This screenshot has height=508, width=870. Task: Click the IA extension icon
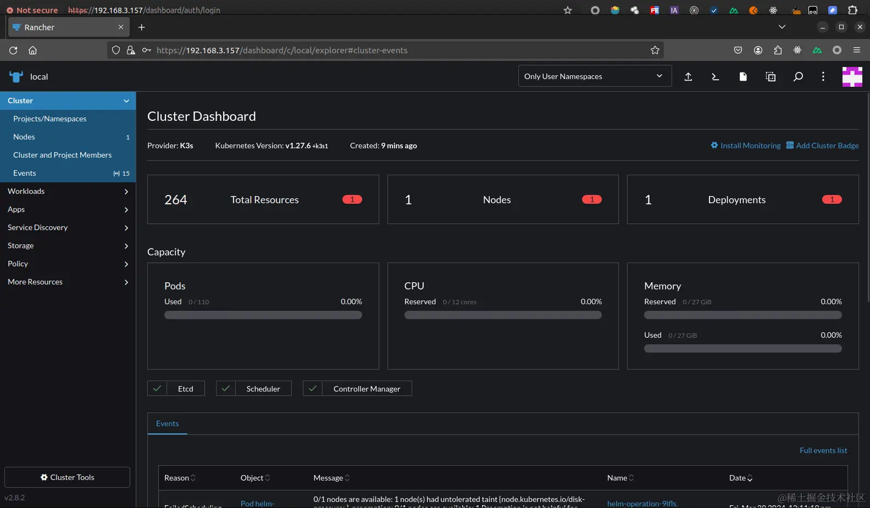point(674,10)
